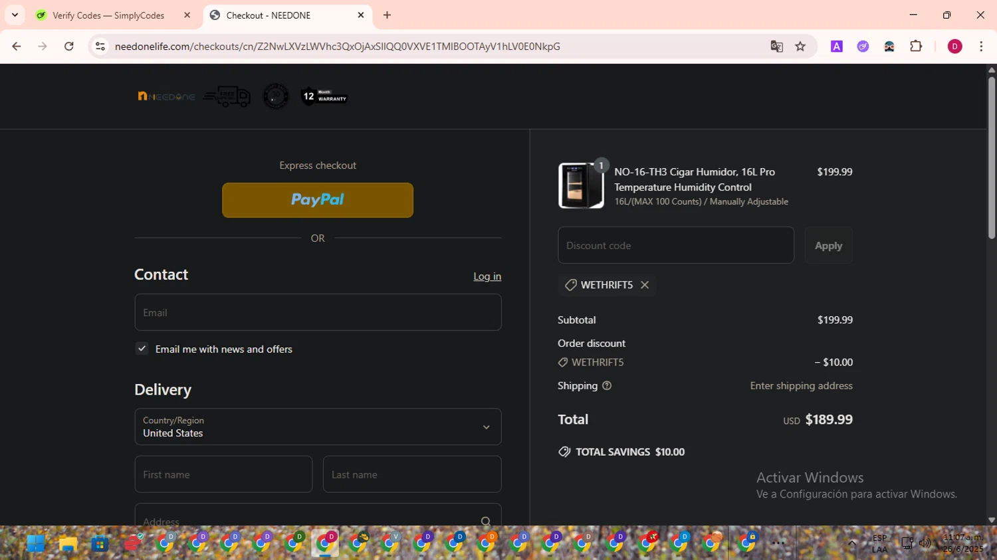This screenshot has width=997, height=560.
Task: Click the NEEDONE store logo
Action: point(166,97)
